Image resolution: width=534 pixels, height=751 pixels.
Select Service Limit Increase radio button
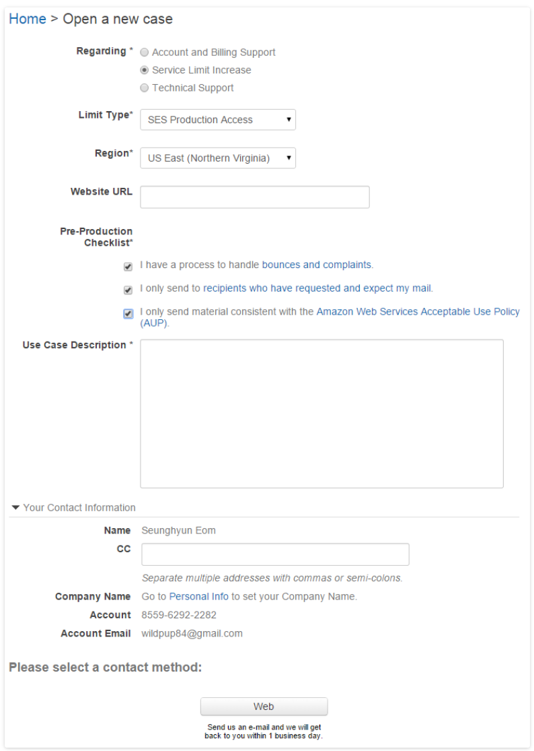tap(145, 70)
